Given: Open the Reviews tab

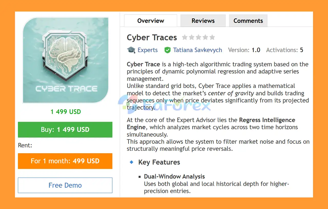Looking at the screenshot, I should [x=203, y=21].
